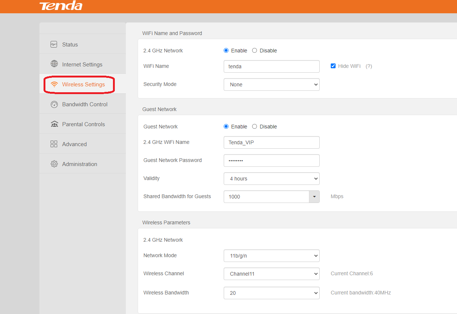
Task: Expand the Wireless Channel dropdown
Action: pos(271,274)
